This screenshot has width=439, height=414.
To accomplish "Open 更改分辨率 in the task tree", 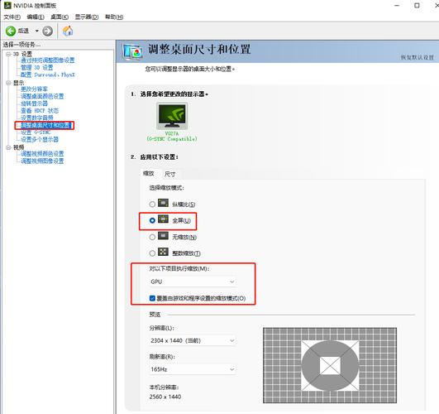I will 34,89.
